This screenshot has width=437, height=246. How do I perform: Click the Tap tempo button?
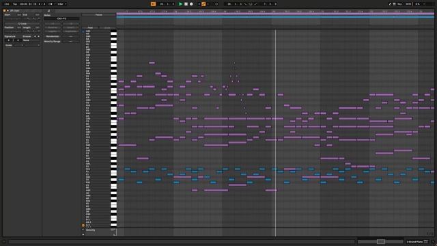pyautogui.click(x=15, y=4)
